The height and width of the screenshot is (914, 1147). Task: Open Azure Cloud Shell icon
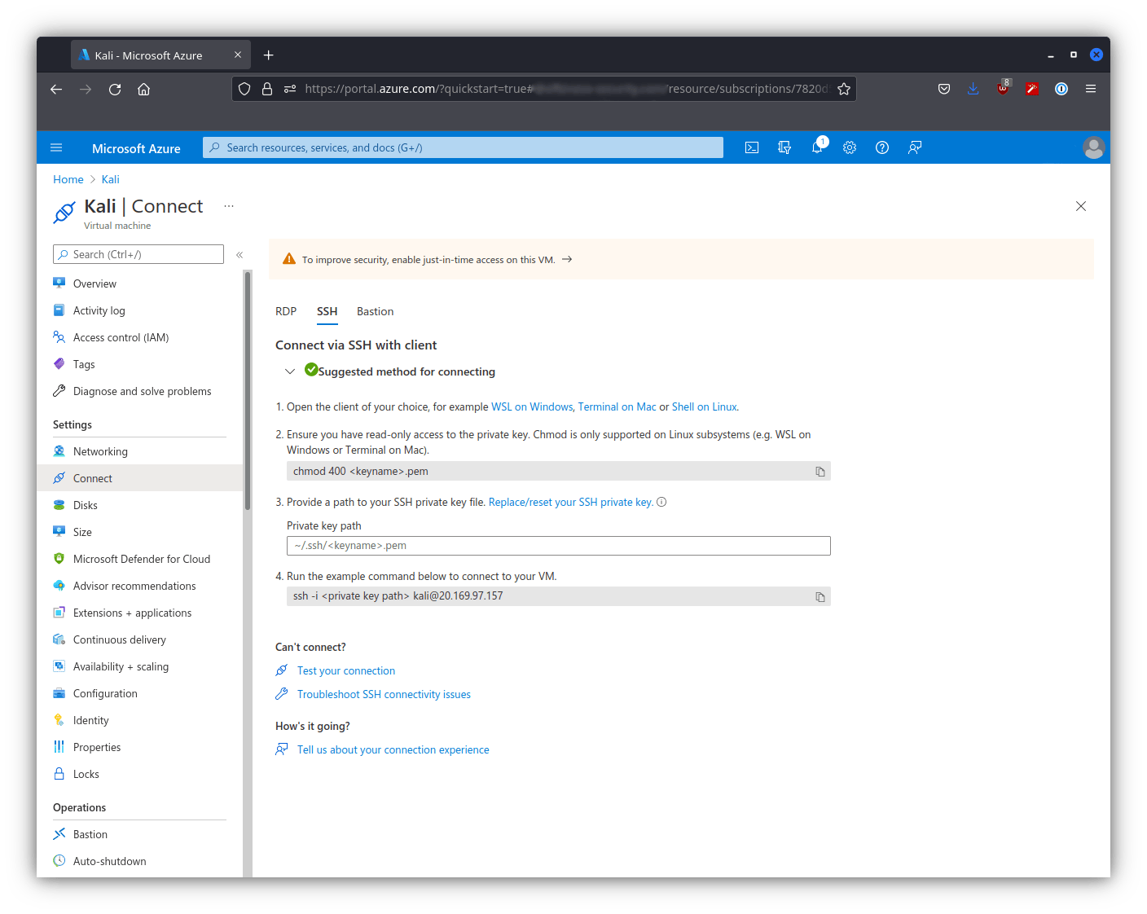752,147
